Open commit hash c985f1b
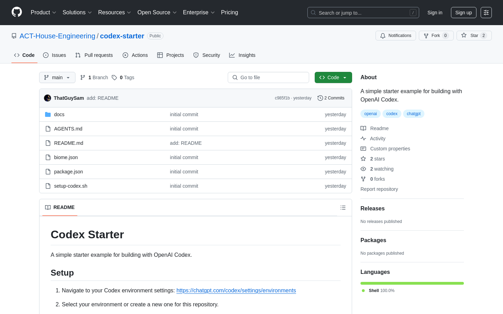 282,98
